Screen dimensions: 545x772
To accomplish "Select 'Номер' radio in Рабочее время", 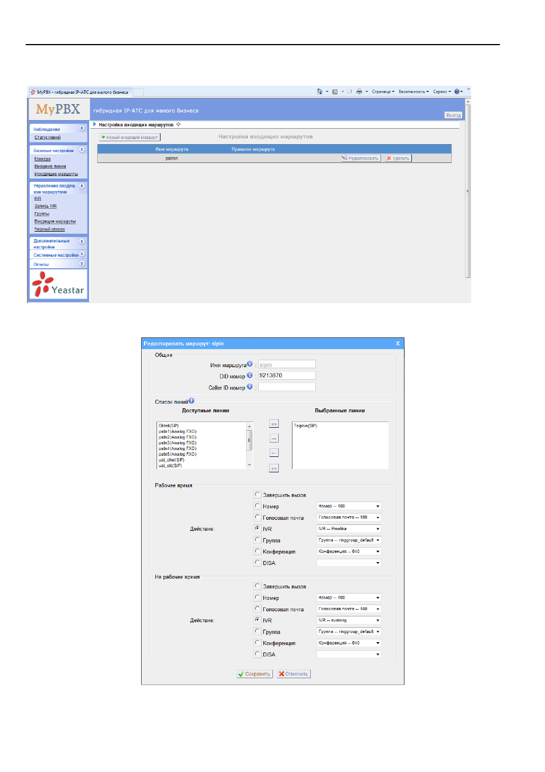I will coord(258,506).
